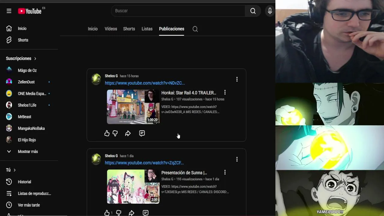Switch to channel Inicio tab
The width and height of the screenshot is (384, 216).
click(93, 29)
